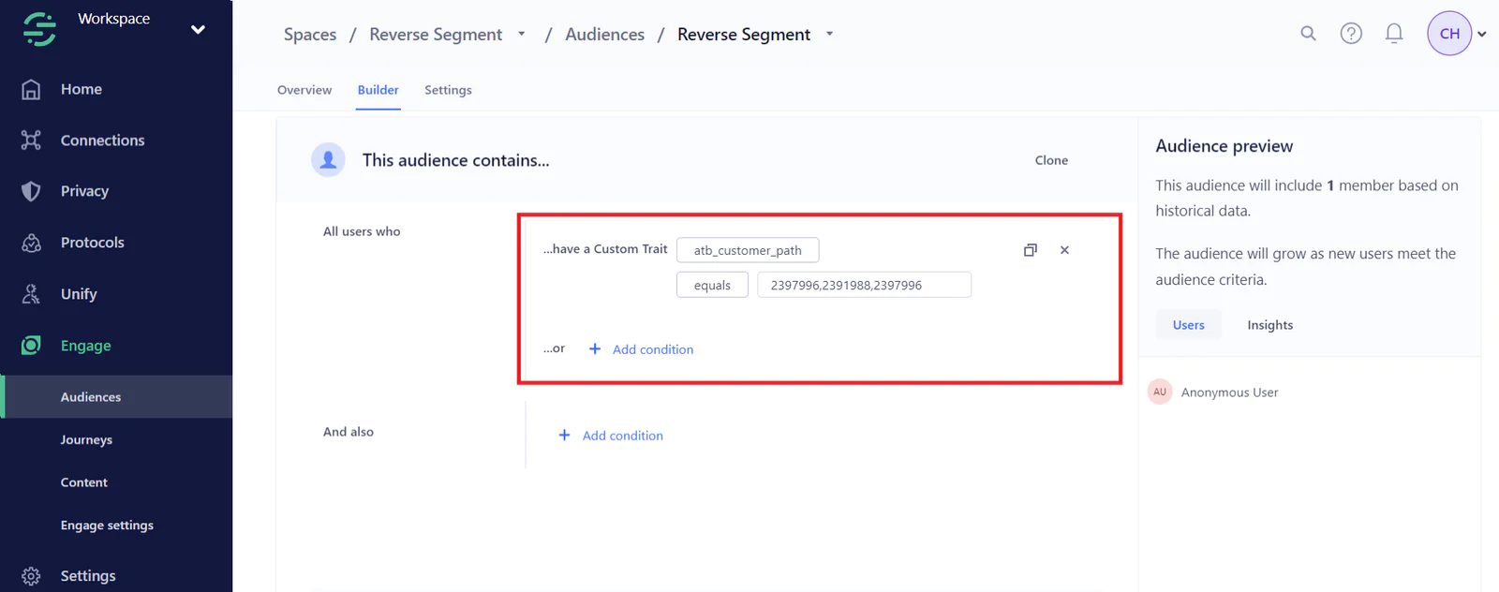Open the Protocols section
The width and height of the screenshot is (1499, 592).
point(92,243)
